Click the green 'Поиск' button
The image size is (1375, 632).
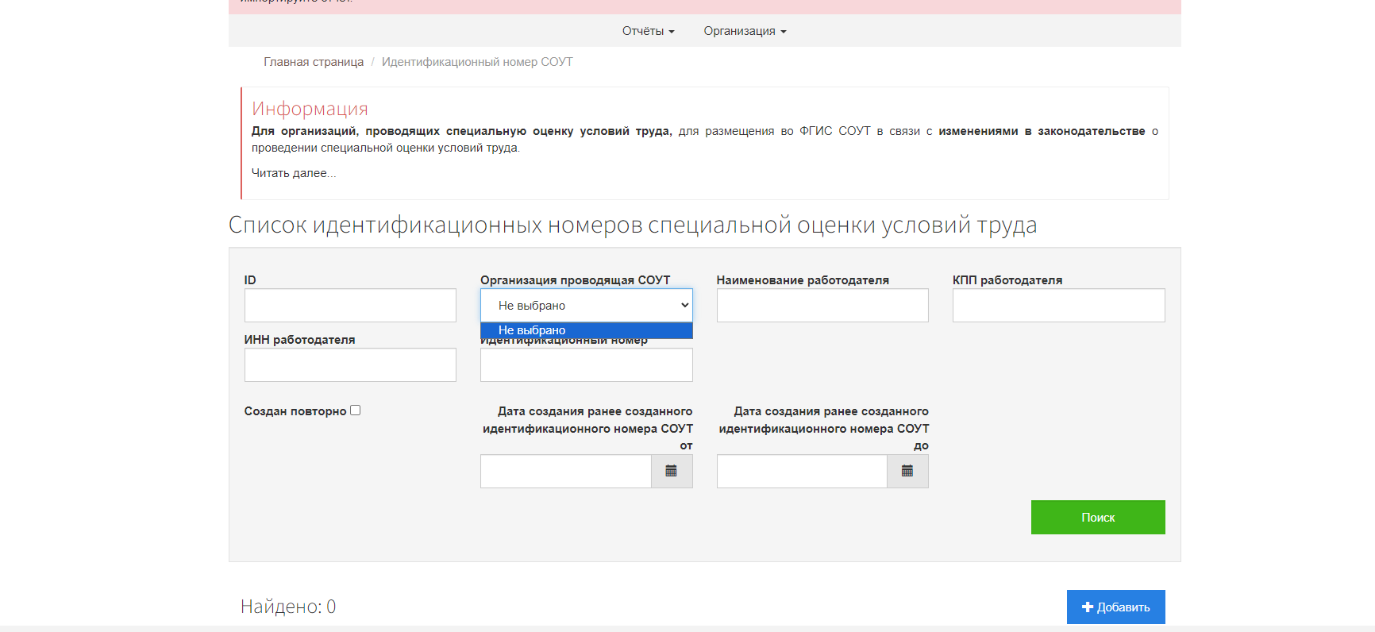coord(1098,517)
